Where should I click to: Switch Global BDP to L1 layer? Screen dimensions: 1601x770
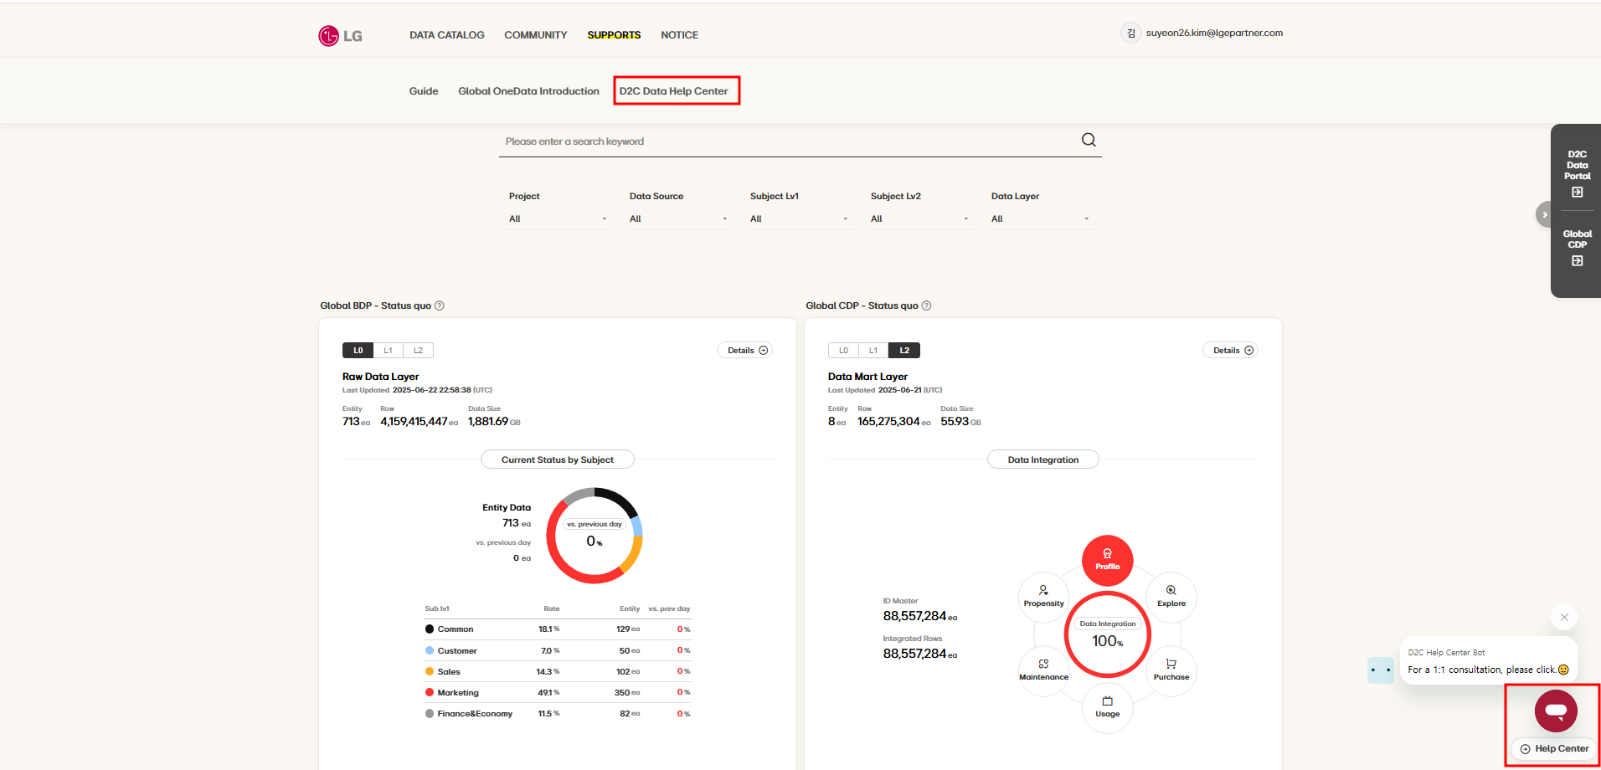point(388,351)
